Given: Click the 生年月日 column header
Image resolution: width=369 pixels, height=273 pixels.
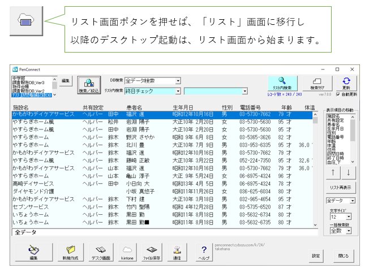Looking at the screenshot, I should point(183,107).
